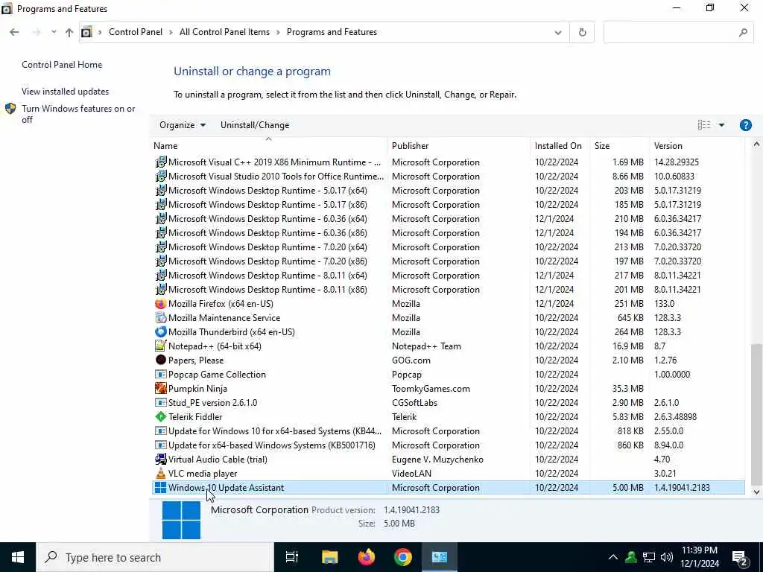
Task: Click the Control Panel taskbar button
Action: coord(440,557)
